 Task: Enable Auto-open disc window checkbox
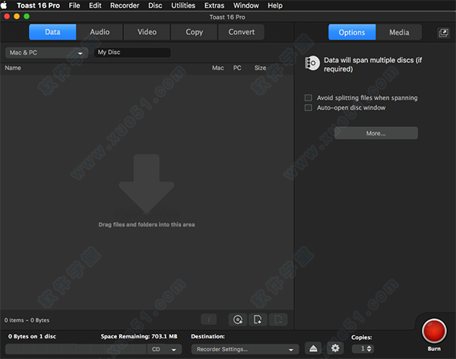pos(308,108)
